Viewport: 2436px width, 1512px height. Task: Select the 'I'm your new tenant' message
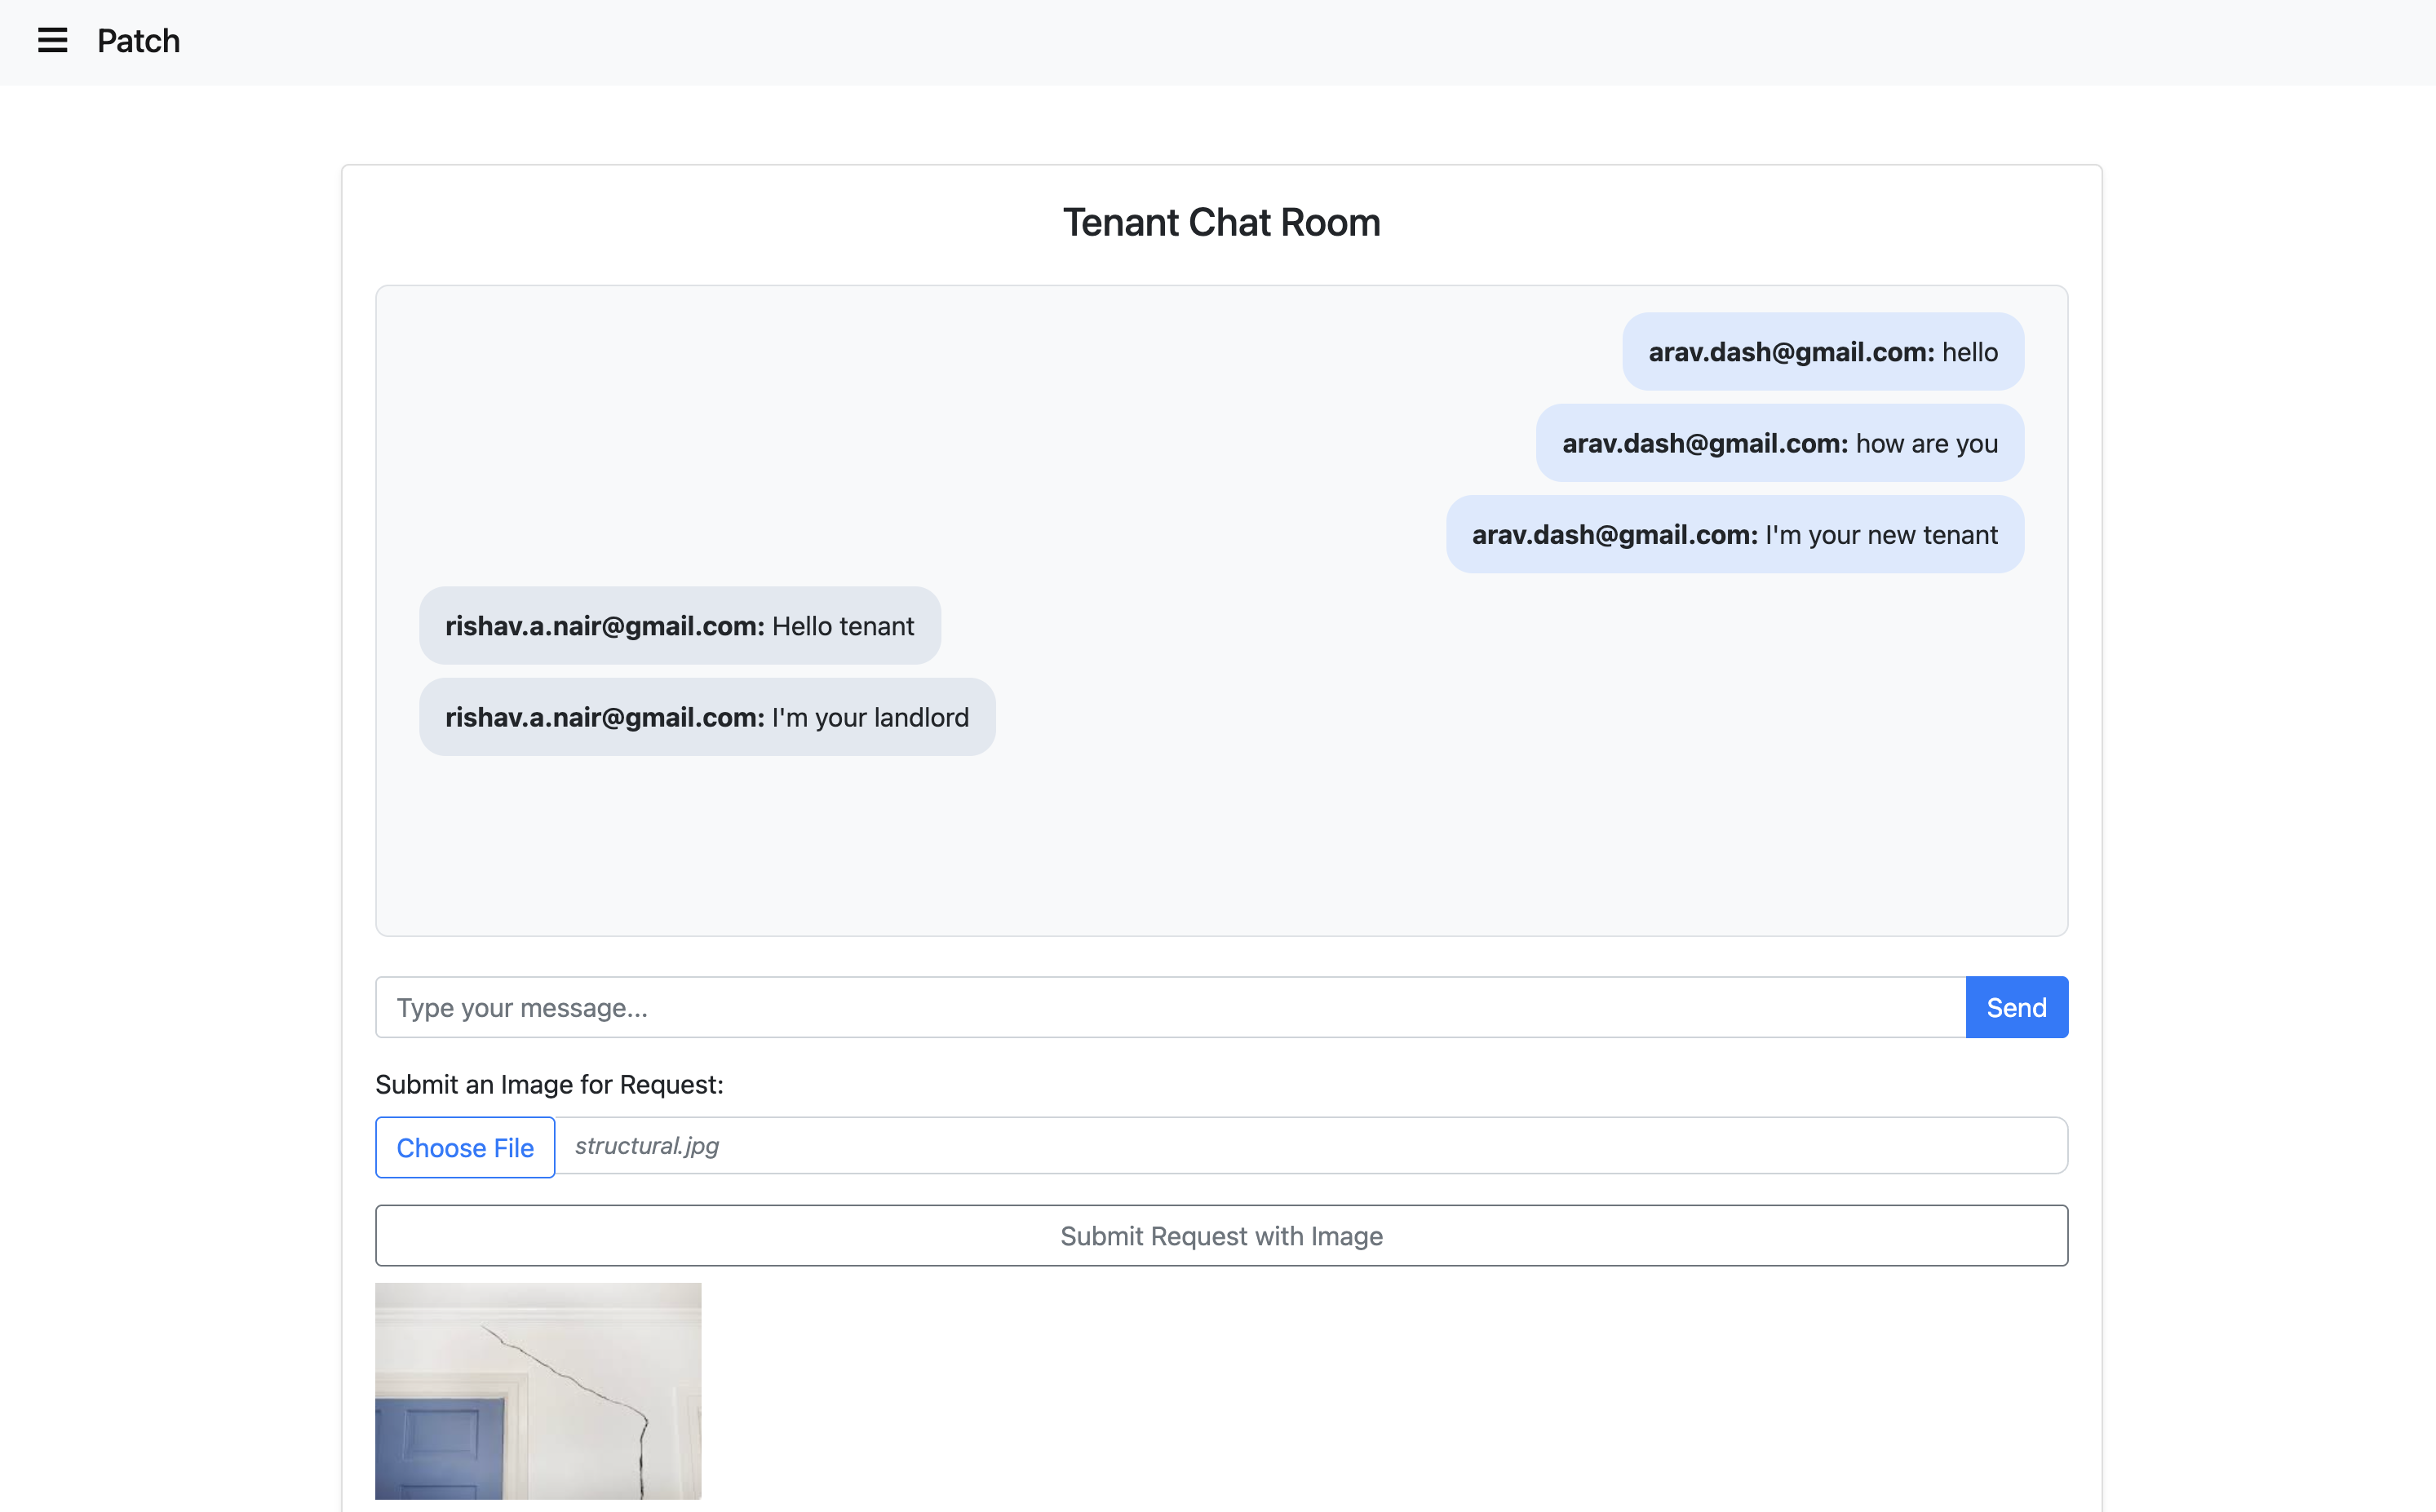click(x=1734, y=535)
